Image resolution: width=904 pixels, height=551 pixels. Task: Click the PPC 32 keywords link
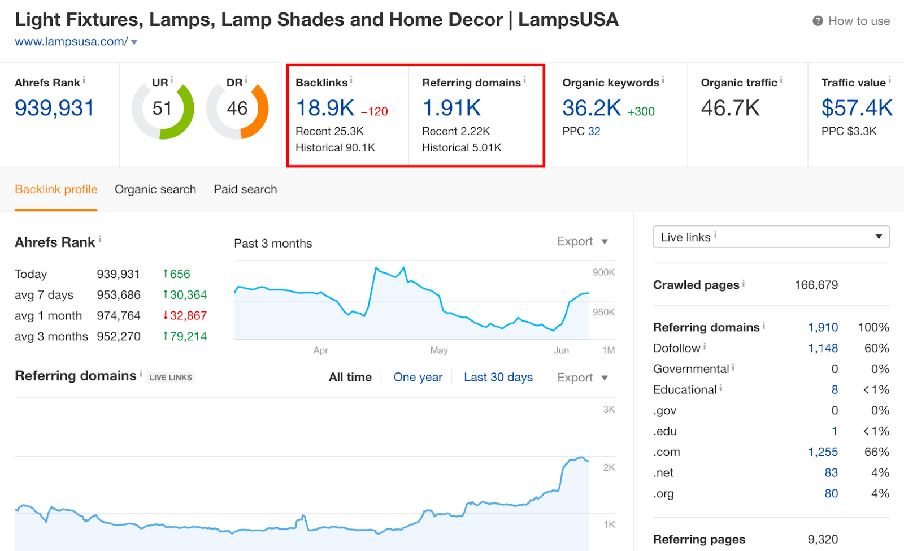(x=594, y=131)
